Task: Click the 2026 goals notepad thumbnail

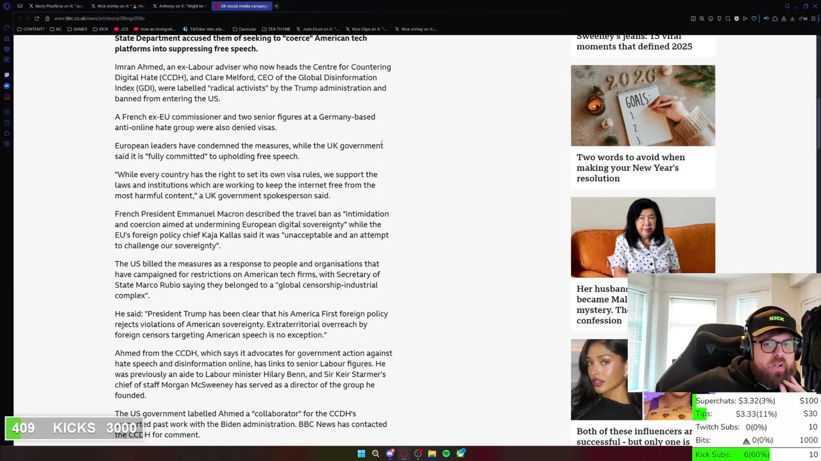Action: tap(643, 106)
